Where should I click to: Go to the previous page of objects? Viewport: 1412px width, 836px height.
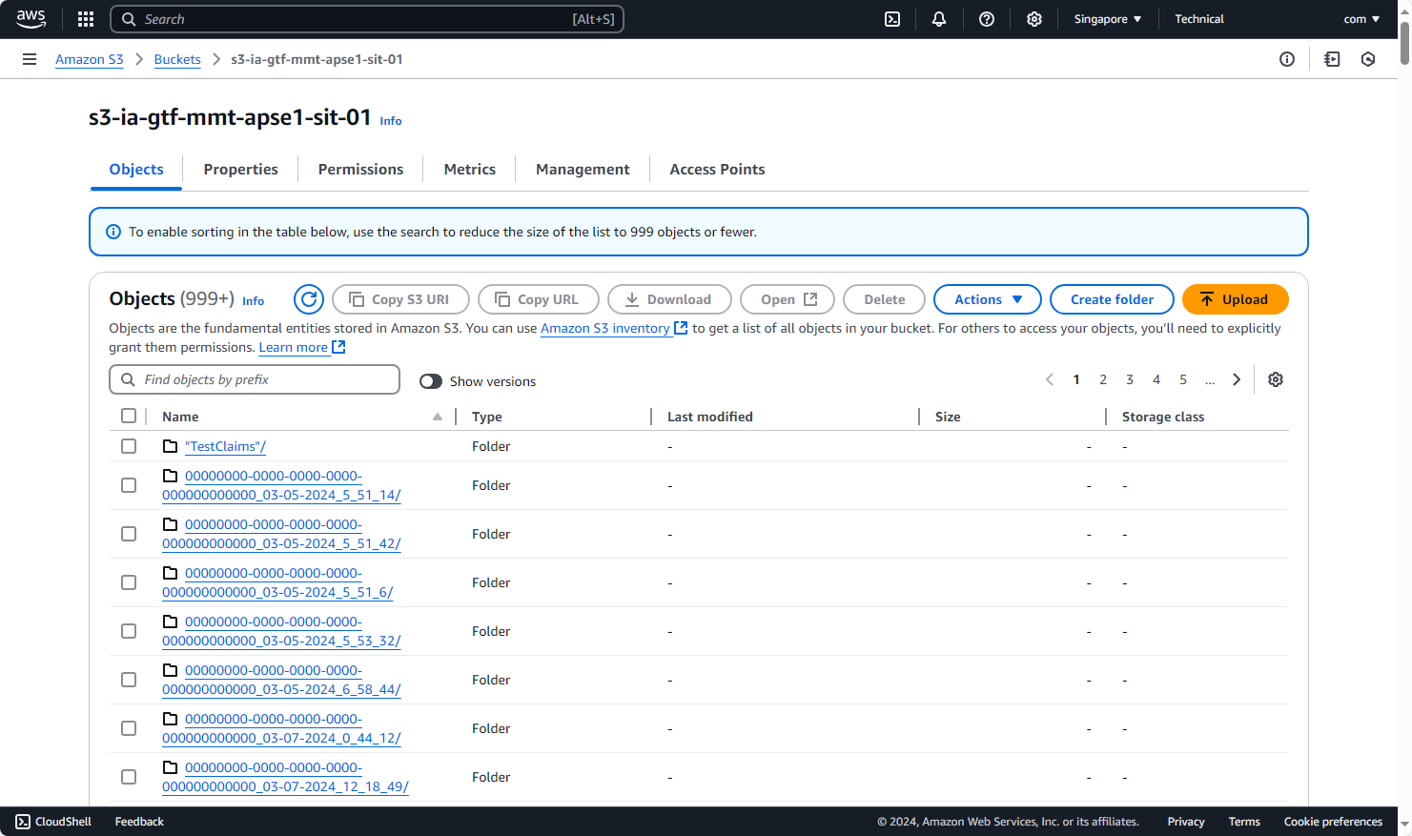coord(1050,379)
